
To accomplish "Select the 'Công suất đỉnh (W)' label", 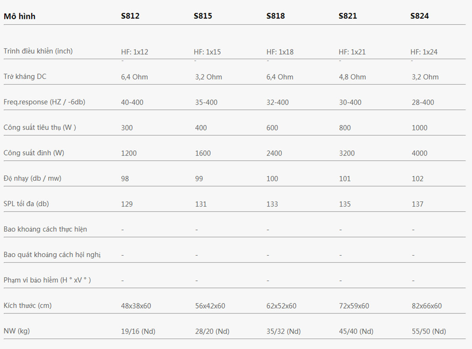I will pos(34,153).
